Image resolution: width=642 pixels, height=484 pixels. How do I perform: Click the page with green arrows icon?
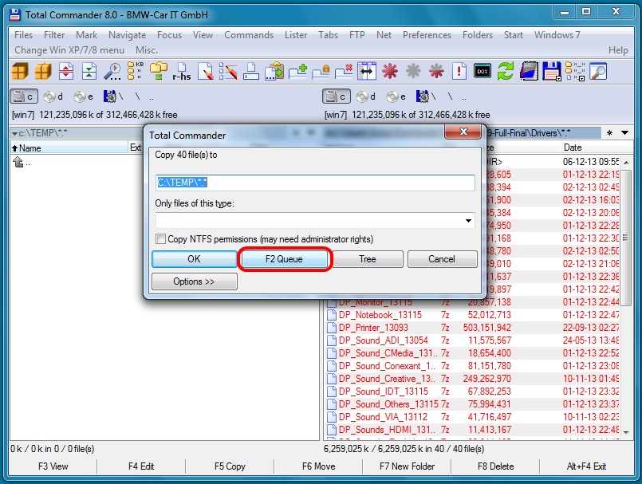pos(89,71)
